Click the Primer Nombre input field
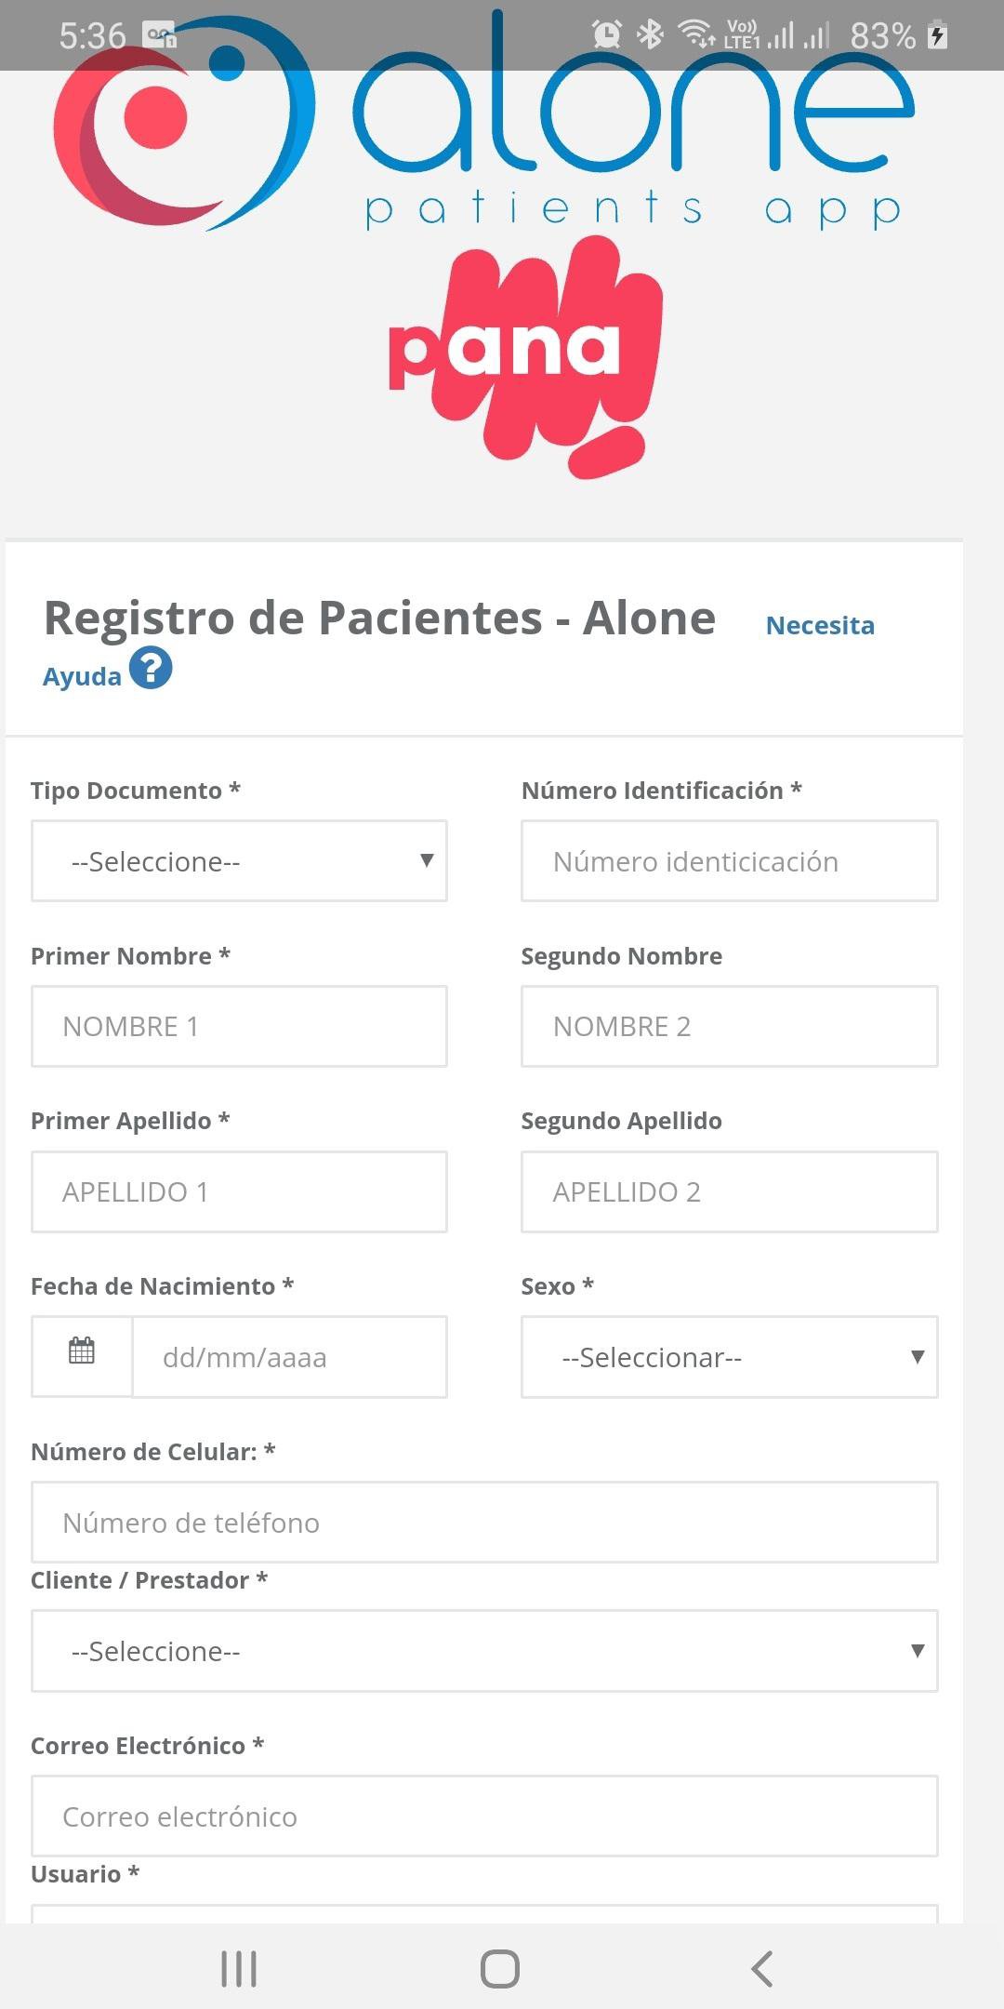Image resolution: width=1004 pixels, height=2009 pixels. coord(239,1026)
